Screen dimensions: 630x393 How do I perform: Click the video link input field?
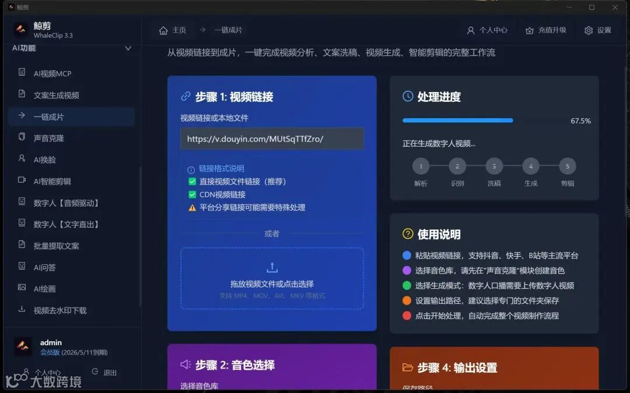pos(272,139)
